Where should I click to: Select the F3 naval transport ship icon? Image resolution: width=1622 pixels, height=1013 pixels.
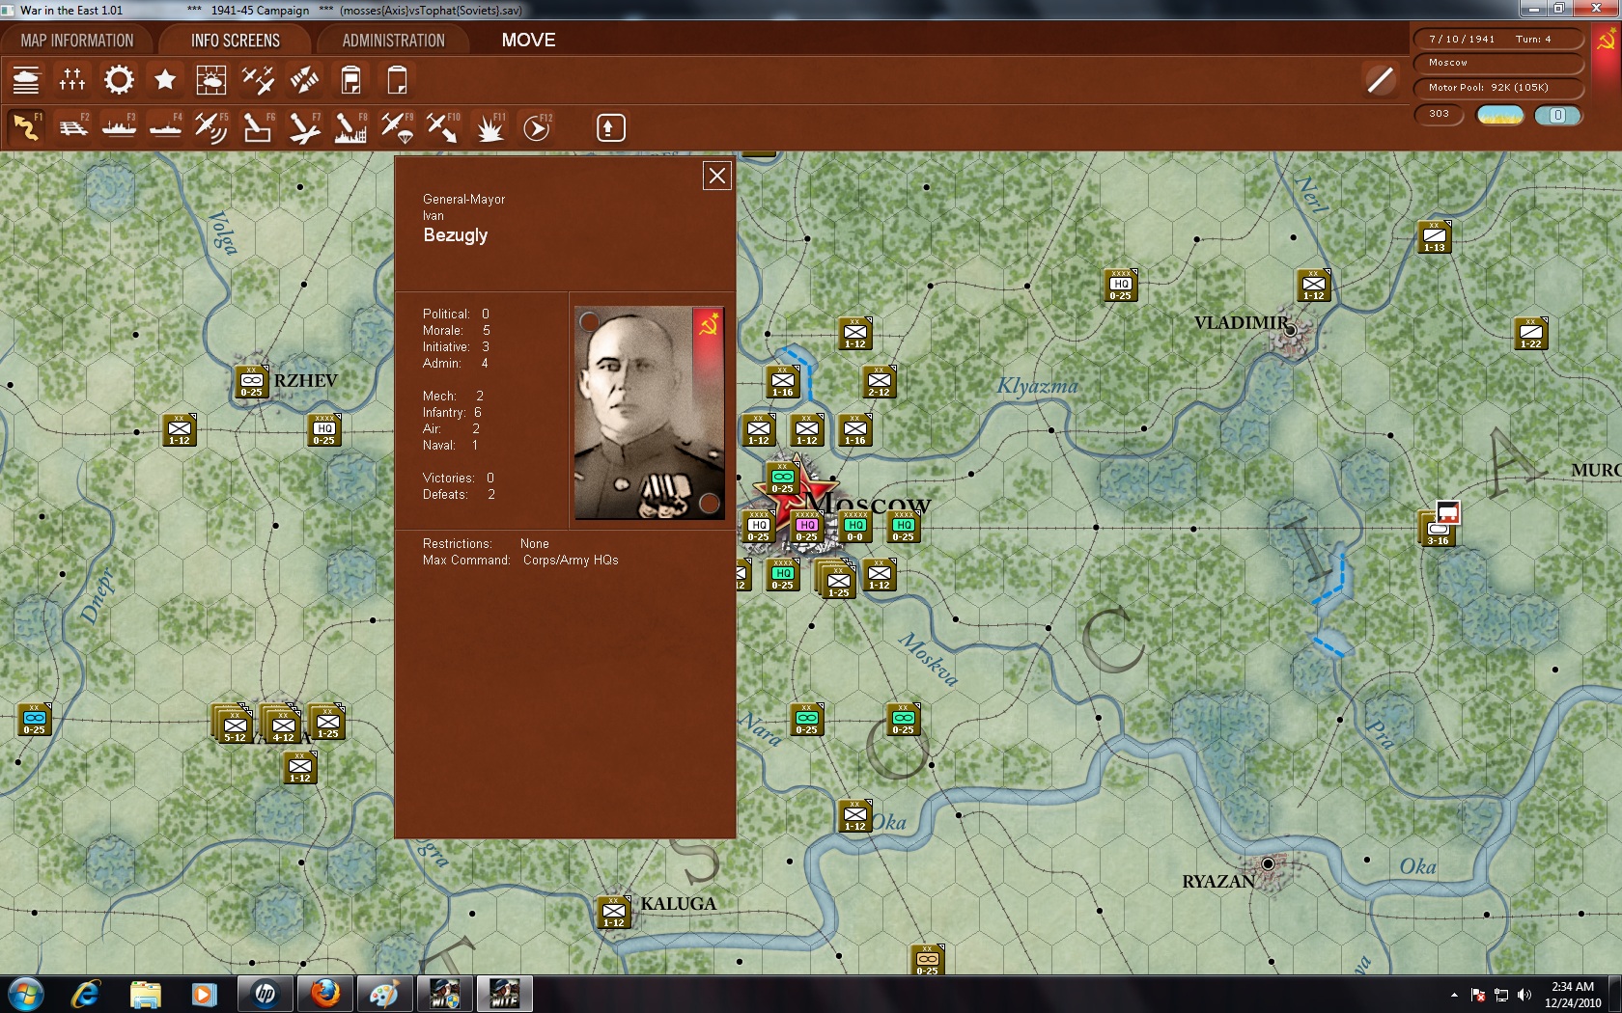(x=119, y=127)
